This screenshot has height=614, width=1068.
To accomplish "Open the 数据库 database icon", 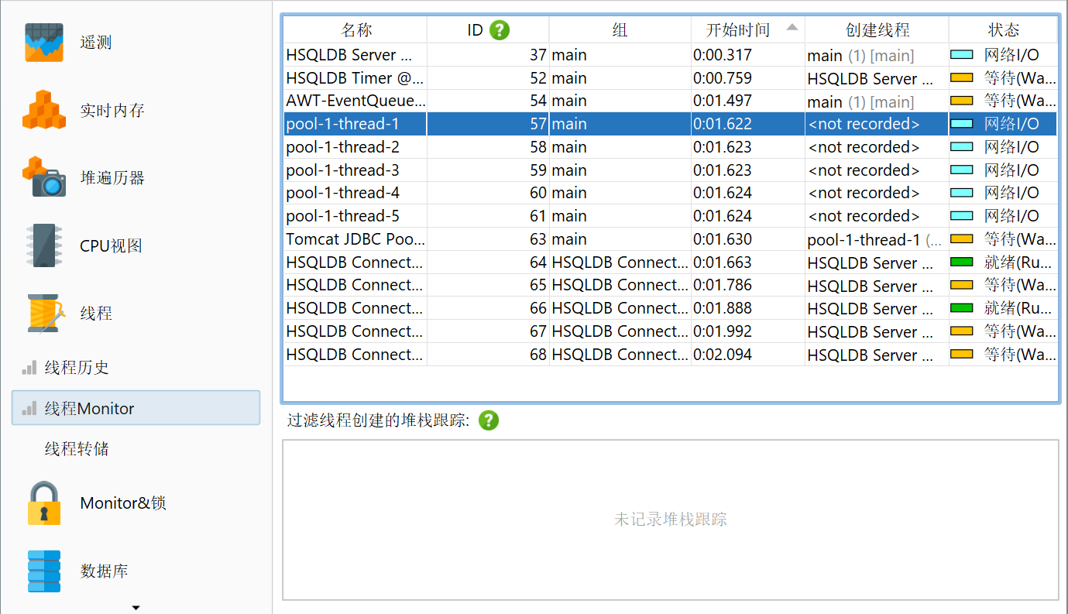I will coord(43,571).
